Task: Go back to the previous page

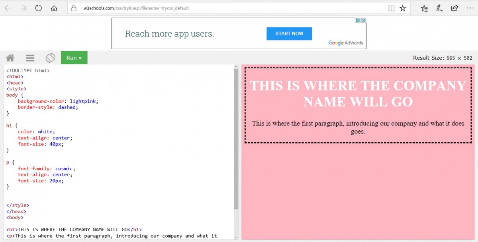Action: (x=8, y=8)
